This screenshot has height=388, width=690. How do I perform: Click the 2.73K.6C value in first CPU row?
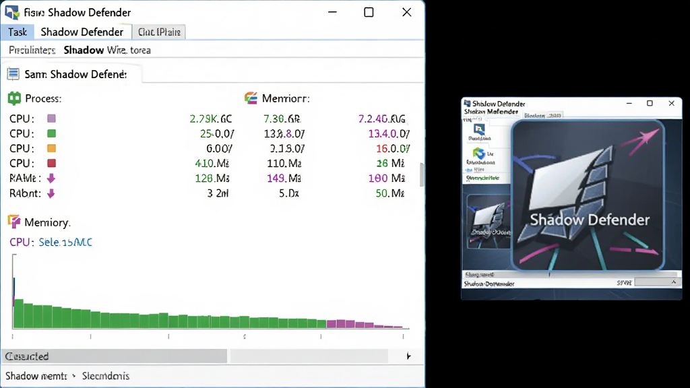[211, 119]
